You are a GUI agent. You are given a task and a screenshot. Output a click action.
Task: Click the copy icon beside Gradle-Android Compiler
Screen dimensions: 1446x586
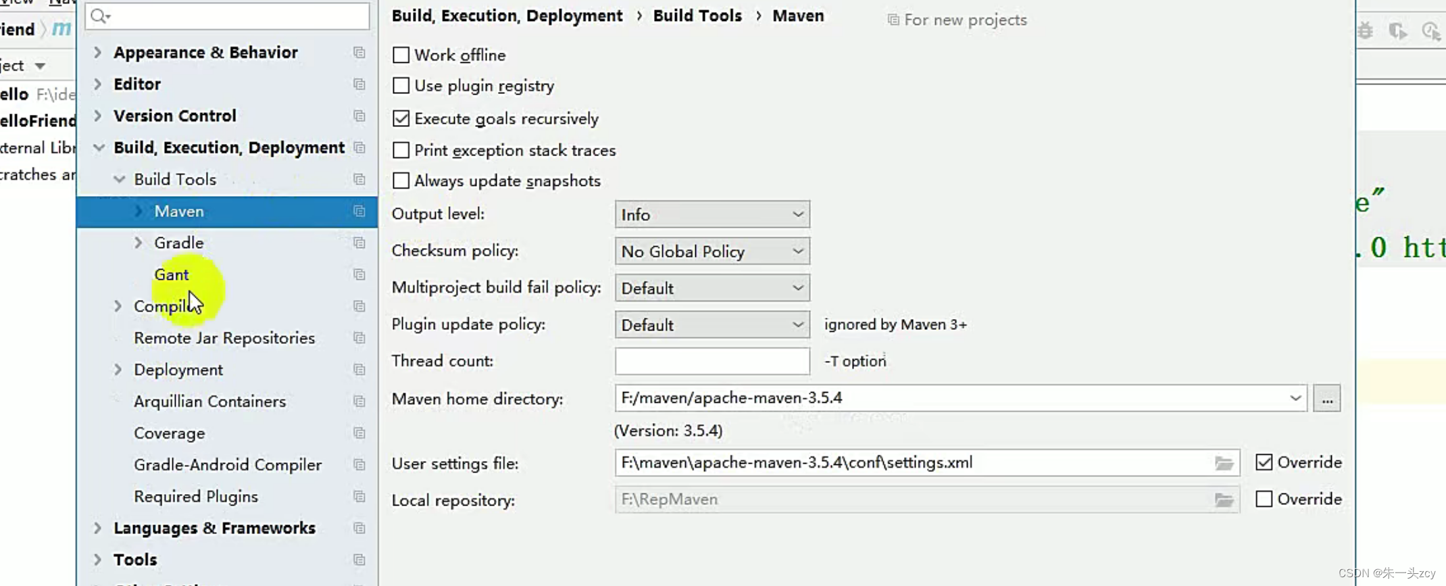click(359, 465)
